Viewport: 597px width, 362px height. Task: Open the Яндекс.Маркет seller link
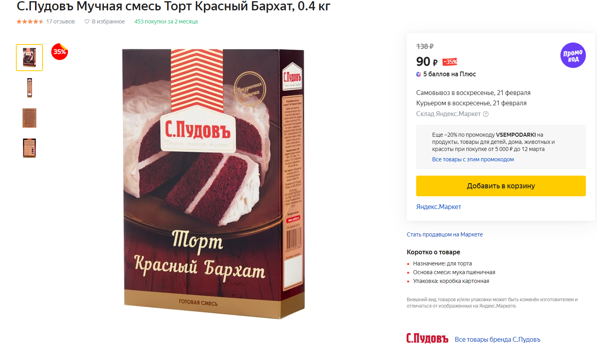pos(438,207)
